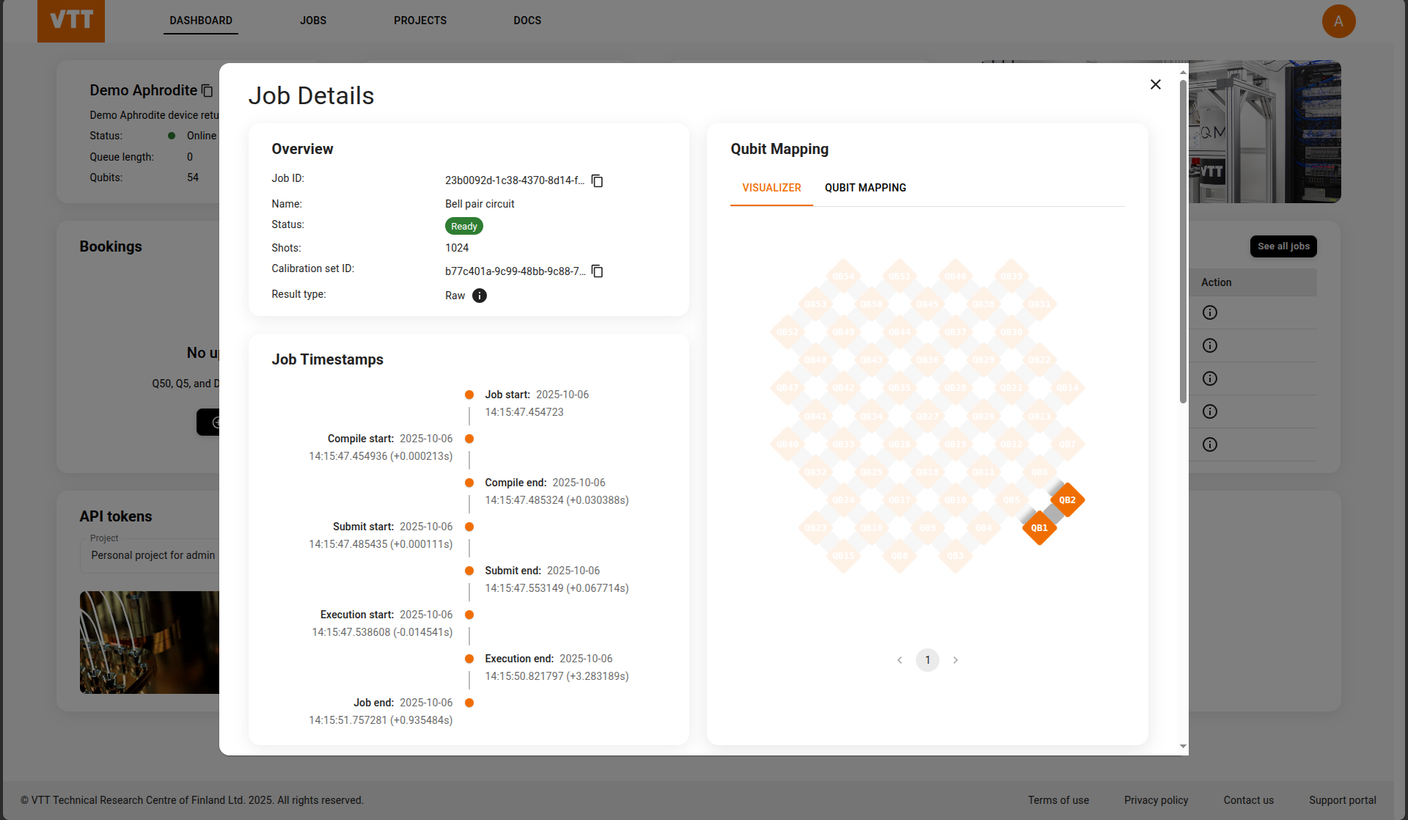
Task: Switch to the Qubit Mapping tab
Action: 865,188
